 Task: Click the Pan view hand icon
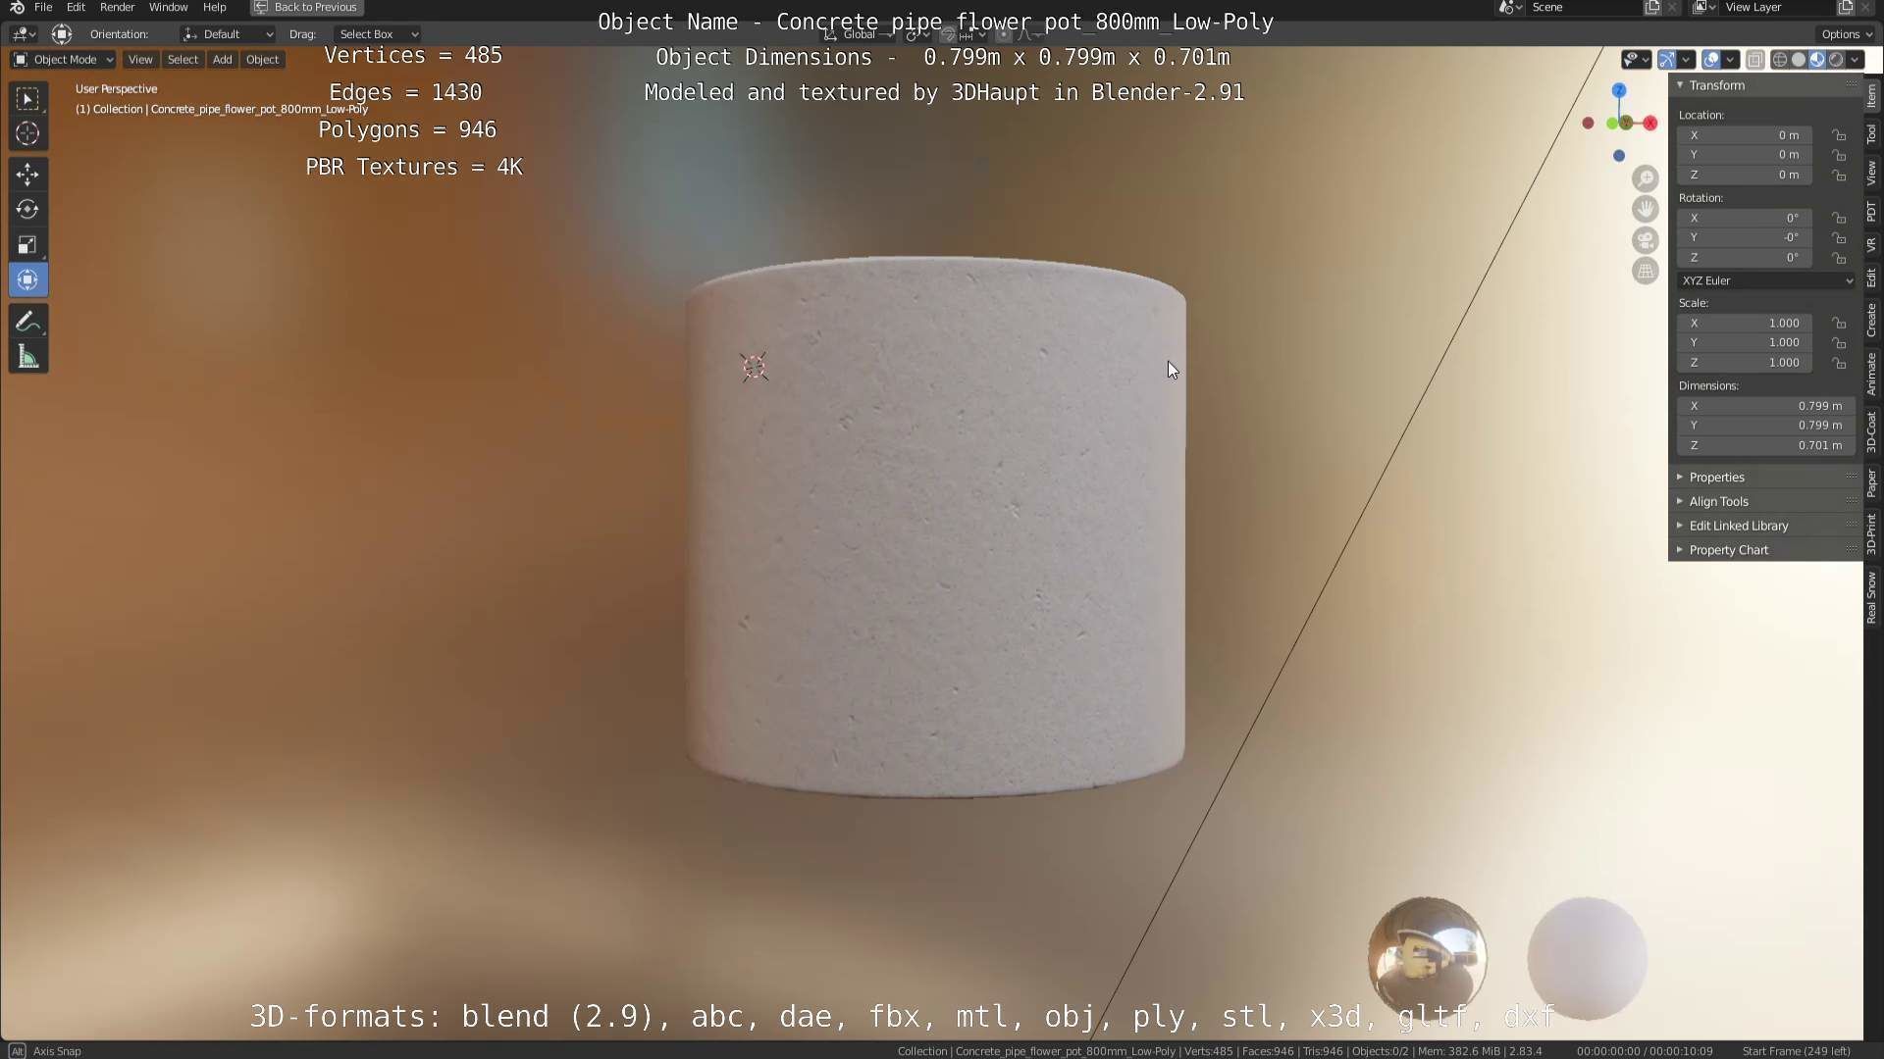pyautogui.click(x=1646, y=209)
